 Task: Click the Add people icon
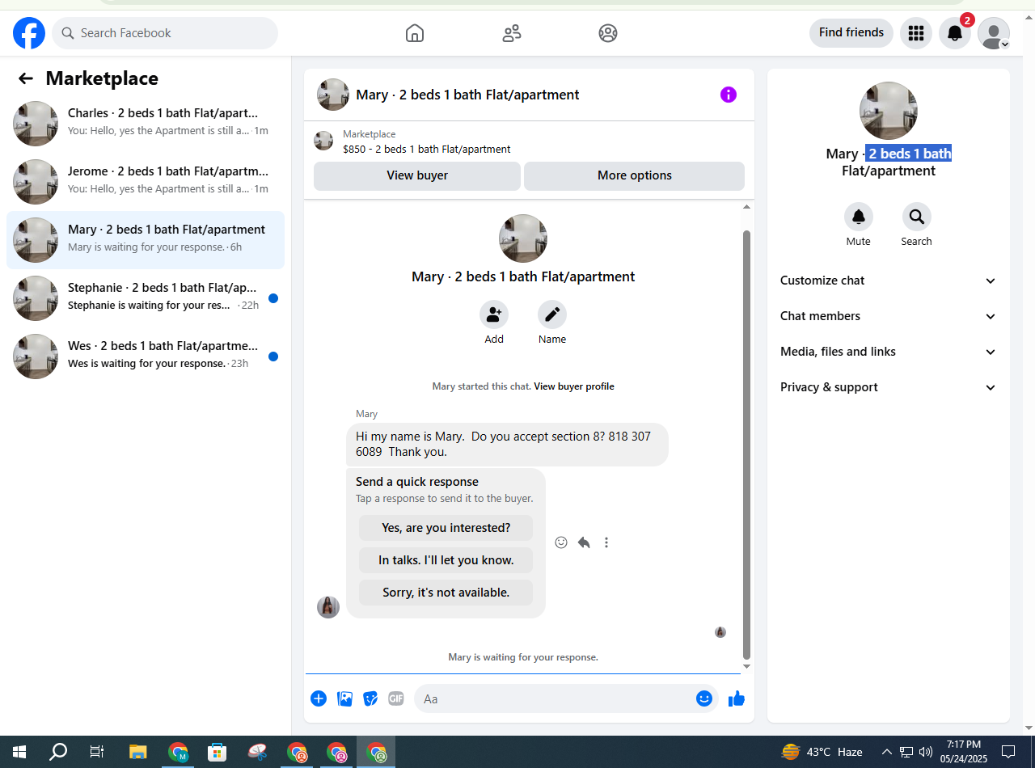(494, 314)
